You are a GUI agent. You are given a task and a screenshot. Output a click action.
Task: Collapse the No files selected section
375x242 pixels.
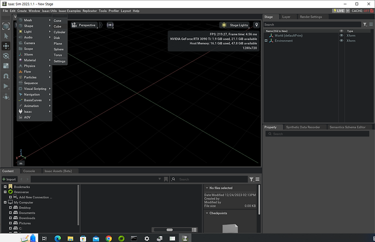[207, 188]
